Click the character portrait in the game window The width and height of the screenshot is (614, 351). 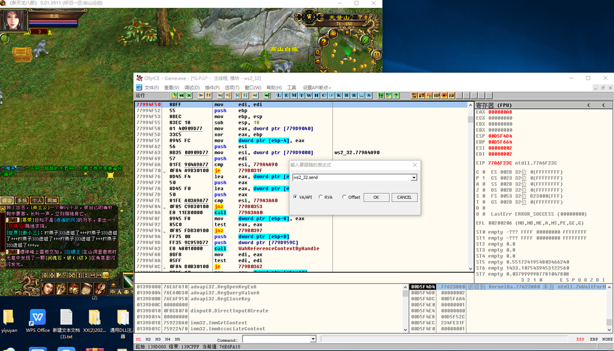point(13,21)
